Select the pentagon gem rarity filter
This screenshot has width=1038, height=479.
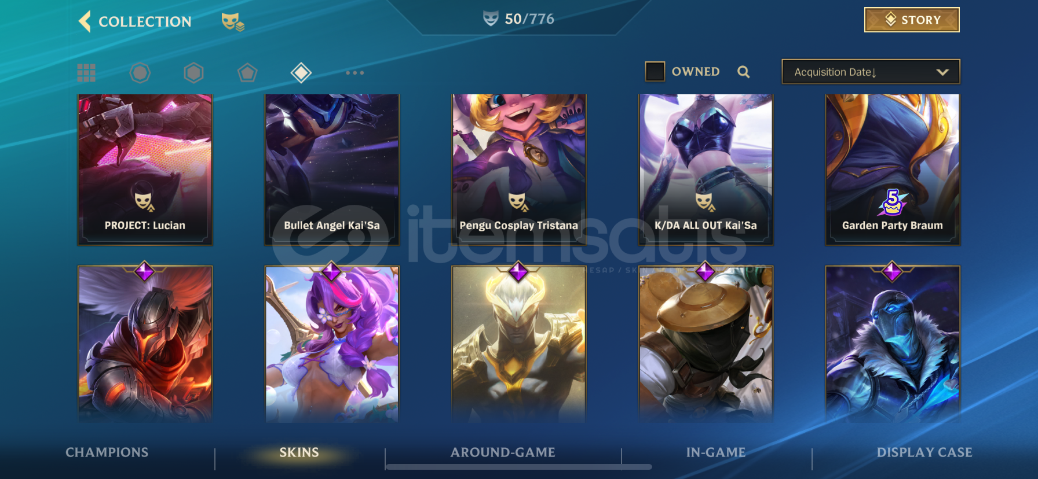pyautogui.click(x=247, y=73)
